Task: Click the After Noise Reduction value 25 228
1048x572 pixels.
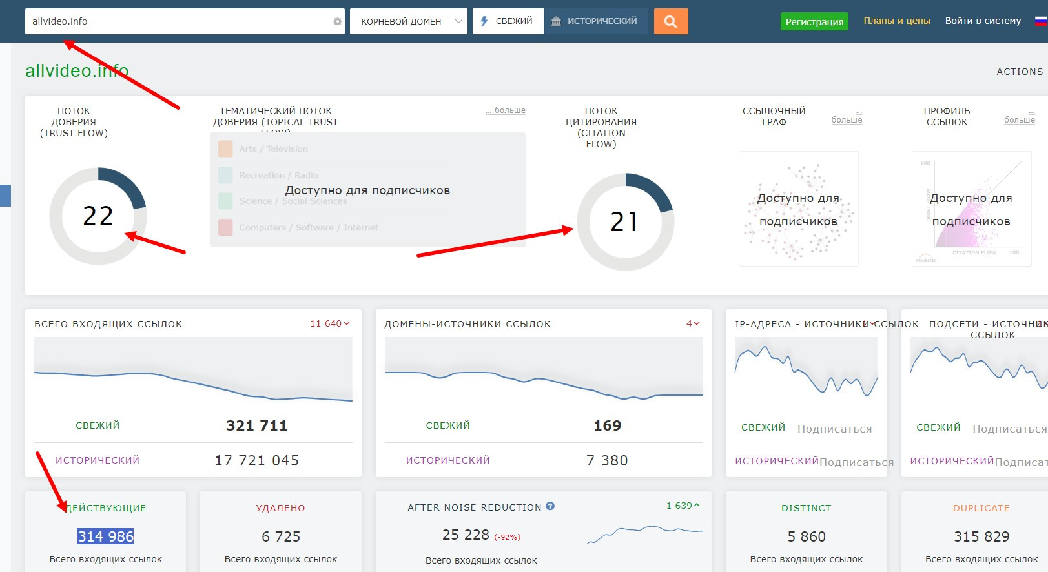Action: pyautogui.click(x=466, y=535)
